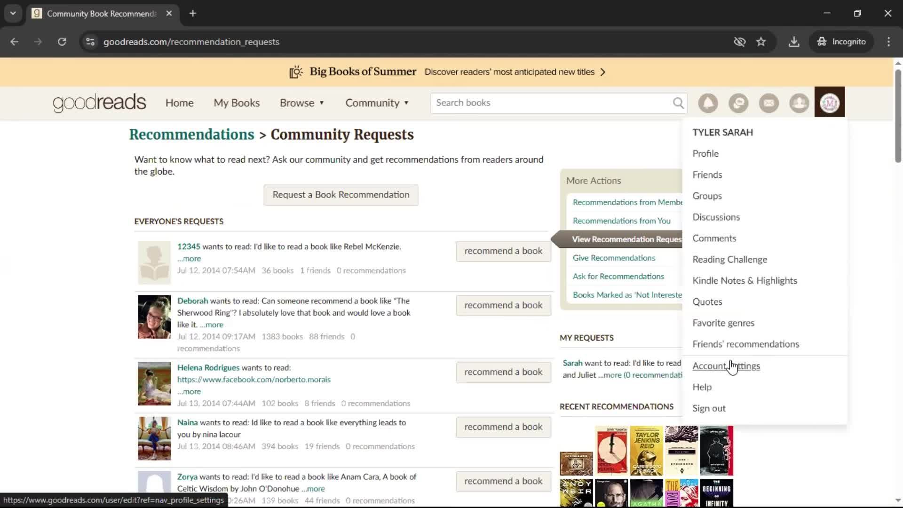The image size is (903, 508).
Task: Click Deborah's profile photo
Action: pyautogui.click(x=154, y=317)
